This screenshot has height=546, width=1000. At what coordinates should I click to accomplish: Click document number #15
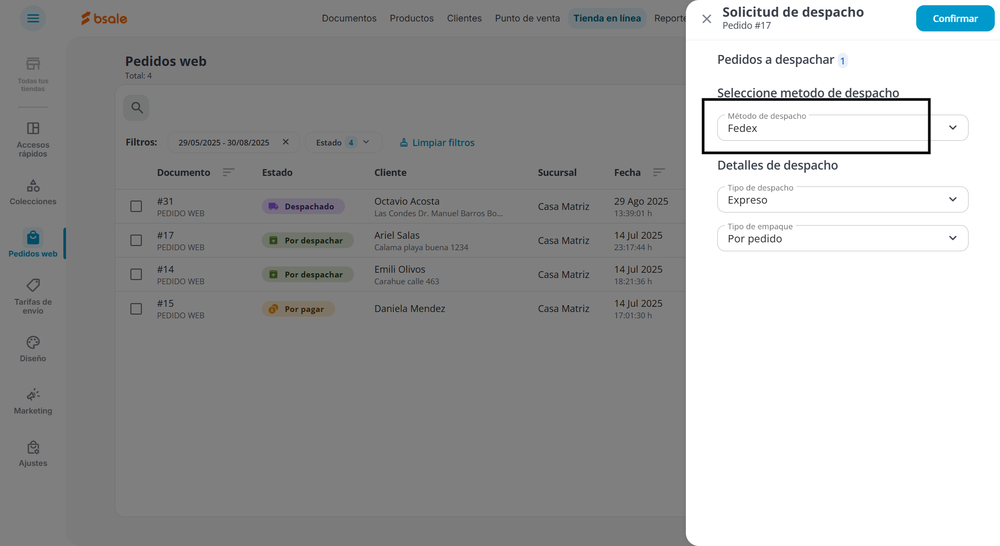165,303
